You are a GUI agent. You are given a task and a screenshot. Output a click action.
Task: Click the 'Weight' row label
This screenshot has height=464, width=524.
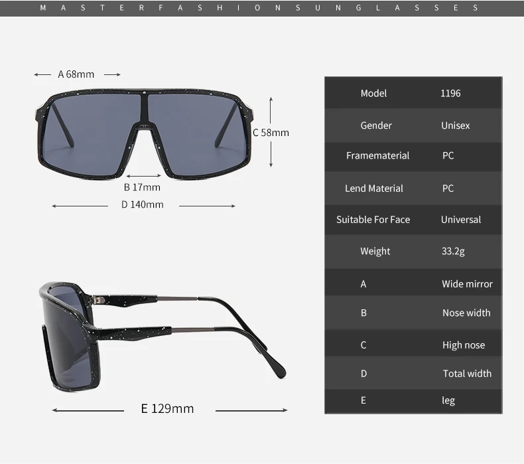(375, 251)
